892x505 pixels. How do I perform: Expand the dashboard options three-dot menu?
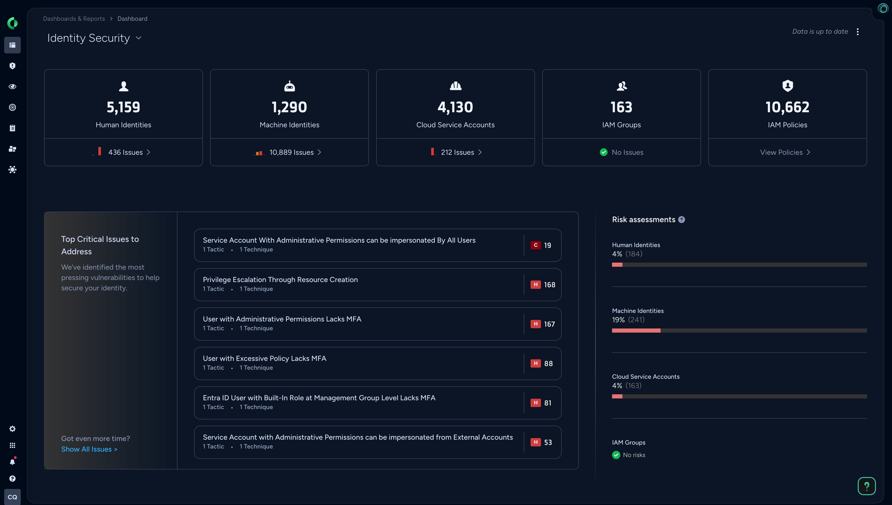857,32
